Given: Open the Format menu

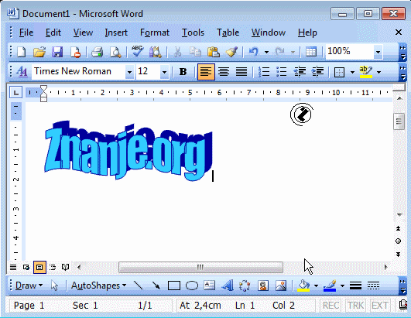Looking at the screenshot, I should (x=155, y=32).
